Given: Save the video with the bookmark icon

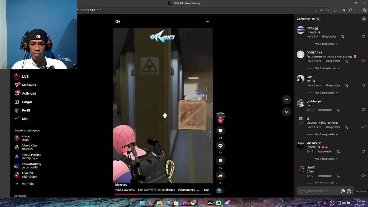Looking at the screenshot, I should 220,161.
